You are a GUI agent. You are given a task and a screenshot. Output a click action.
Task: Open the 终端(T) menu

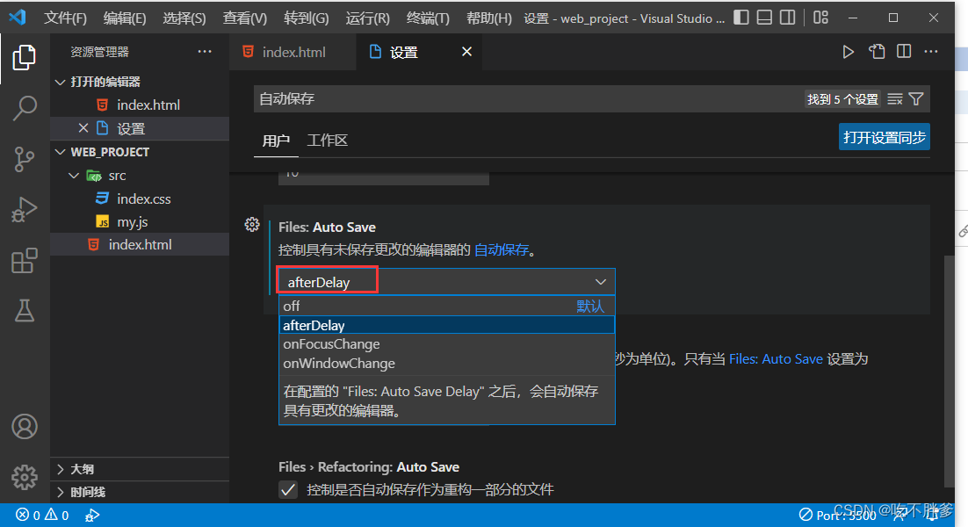(x=428, y=18)
